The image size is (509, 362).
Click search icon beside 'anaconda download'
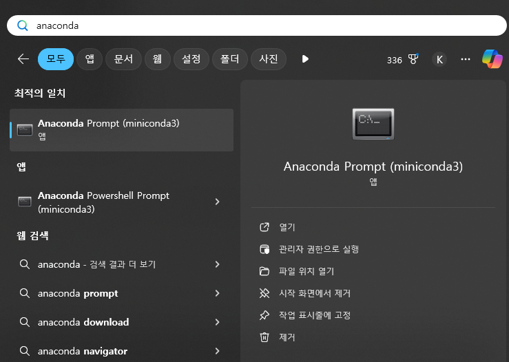[25, 322]
